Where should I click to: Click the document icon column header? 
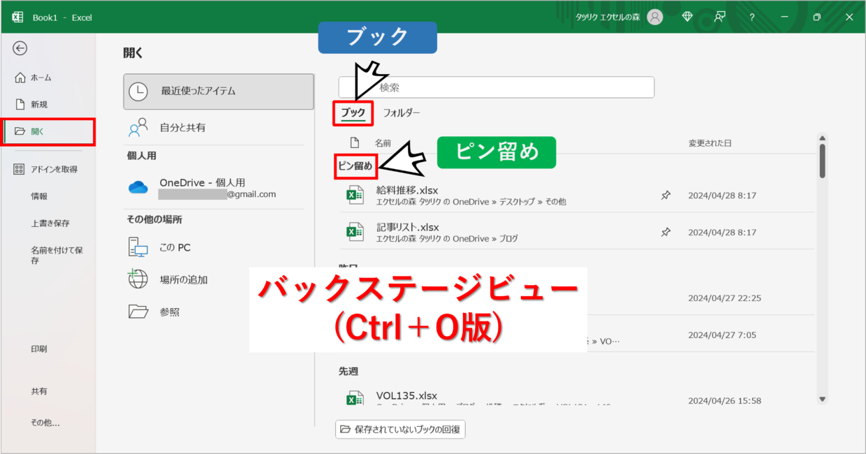(x=355, y=143)
